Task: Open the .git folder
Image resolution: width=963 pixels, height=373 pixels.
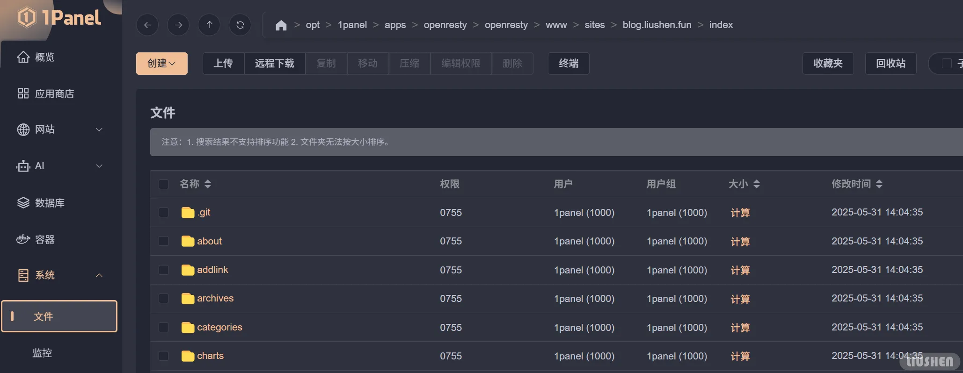Action: [204, 213]
